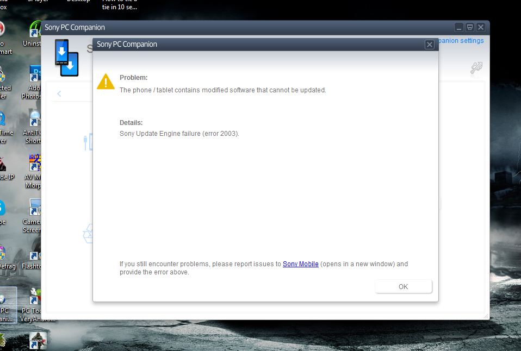
Task: Open the Flashtool desktop shortcut
Action: pyautogui.click(x=32, y=259)
